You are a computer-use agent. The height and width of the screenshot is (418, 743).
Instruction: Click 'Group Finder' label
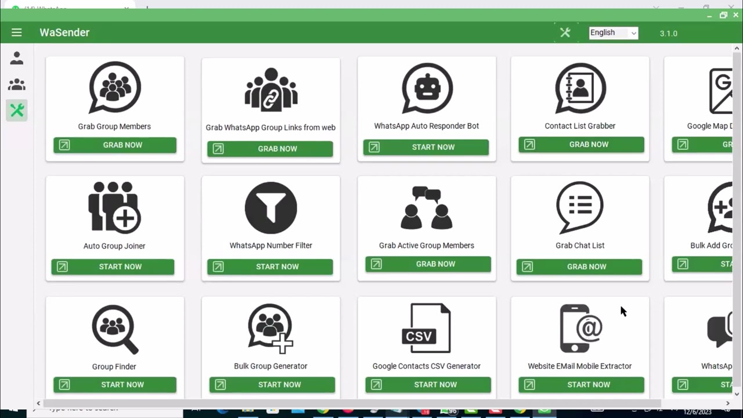pyautogui.click(x=114, y=367)
